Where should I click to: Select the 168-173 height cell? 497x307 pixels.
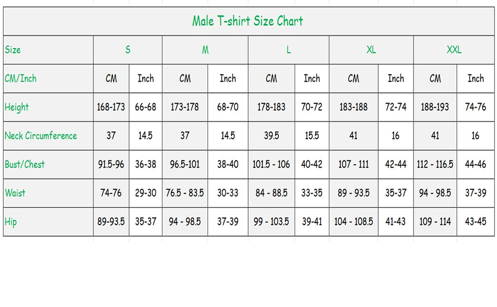point(111,107)
